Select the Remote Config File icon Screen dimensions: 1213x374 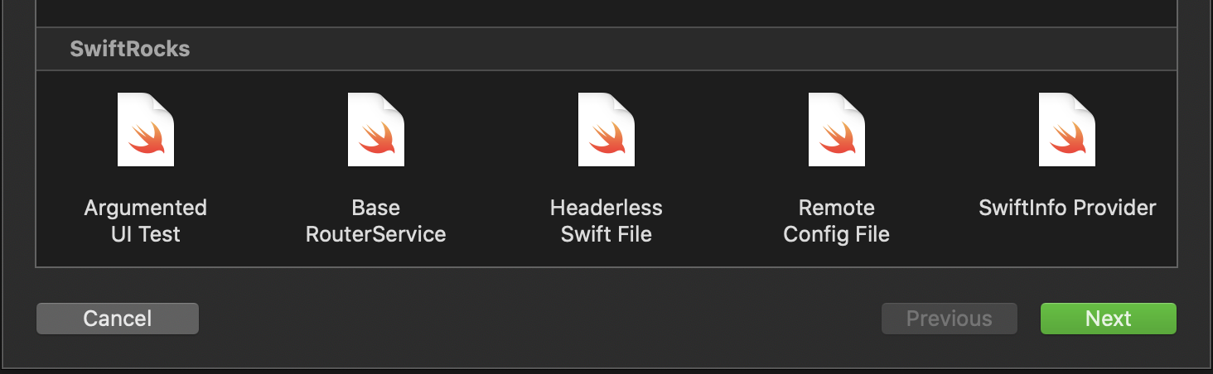pos(837,130)
